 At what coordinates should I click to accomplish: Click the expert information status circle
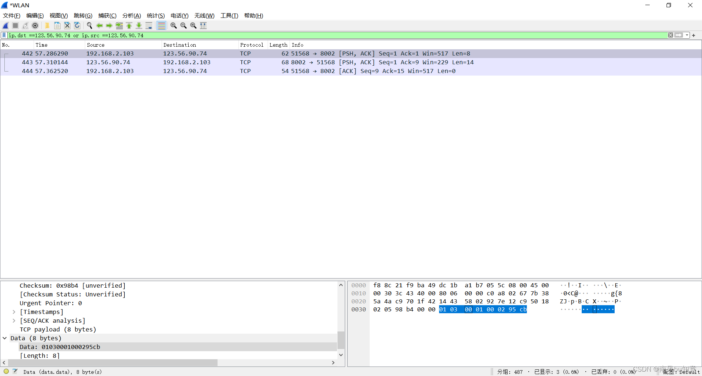click(6, 372)
